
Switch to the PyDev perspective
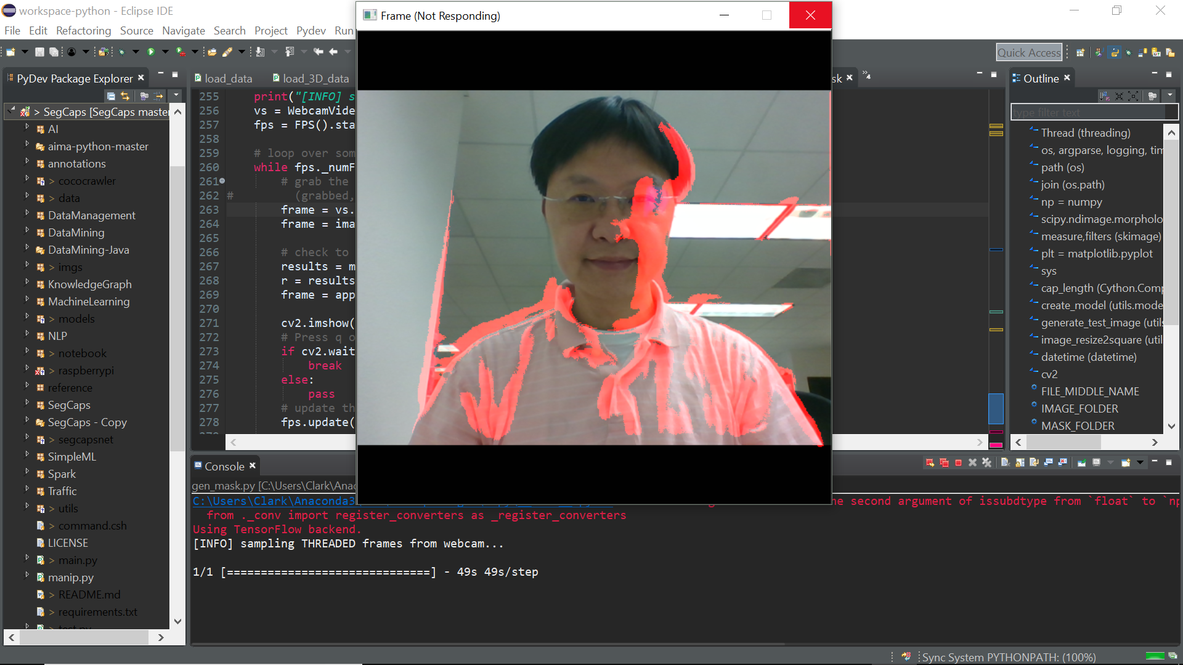coord(1115,53)
